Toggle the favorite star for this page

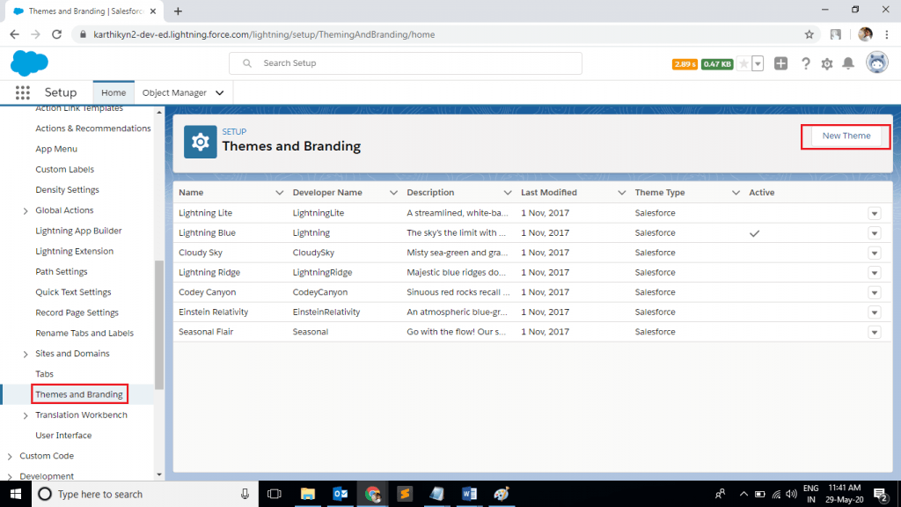tap(745, 63)
